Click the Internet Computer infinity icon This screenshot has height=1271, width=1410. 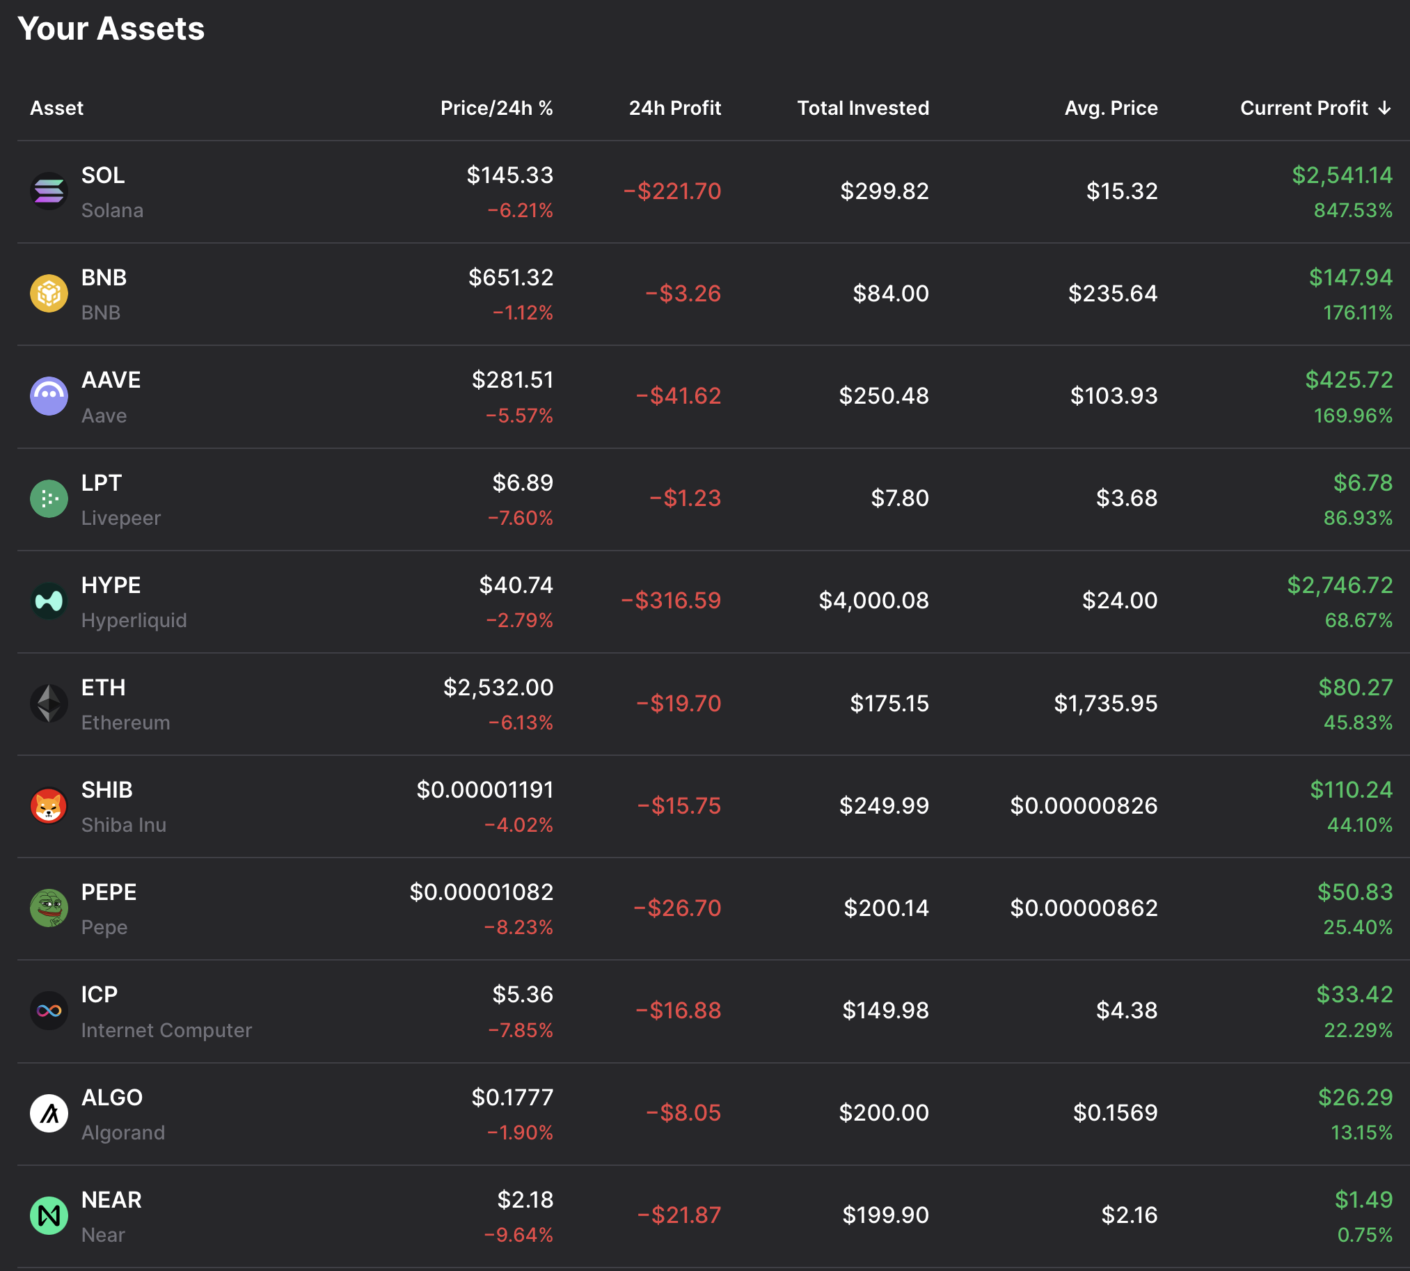49,1011
